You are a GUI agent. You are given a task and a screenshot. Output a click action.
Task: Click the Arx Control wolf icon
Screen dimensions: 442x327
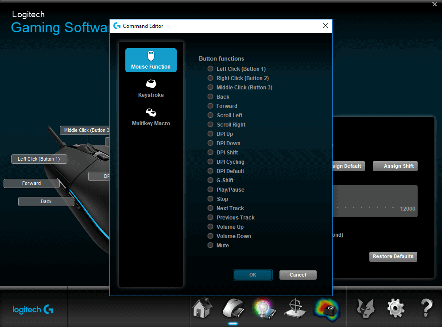(x=366, y=308)
